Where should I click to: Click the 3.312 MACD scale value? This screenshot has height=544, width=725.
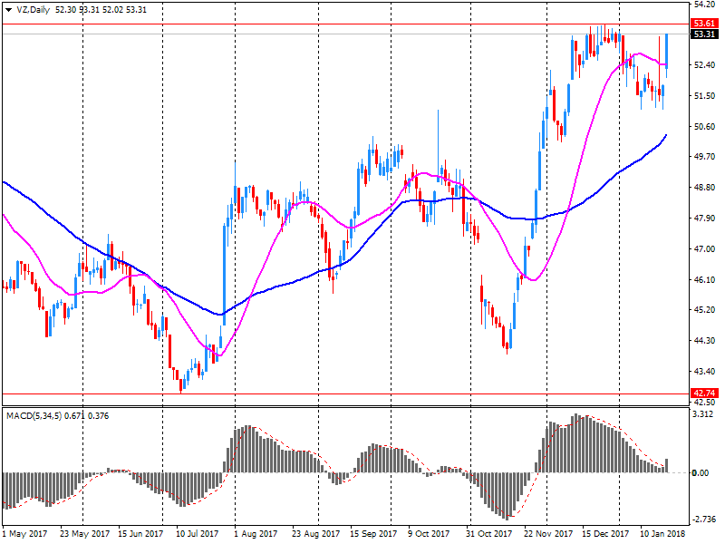tap(702, 414)
